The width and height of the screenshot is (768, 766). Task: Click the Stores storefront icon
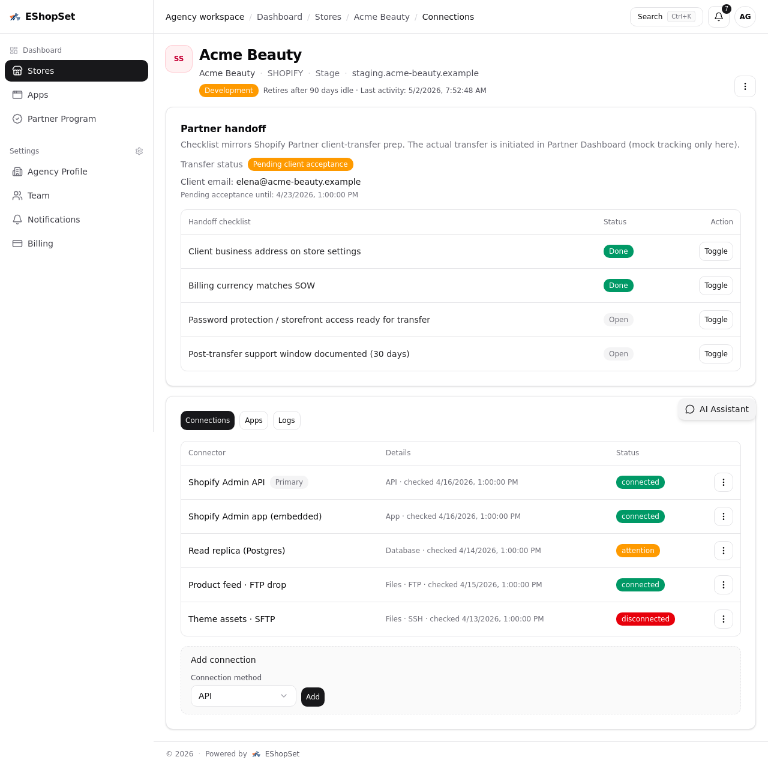coord(17,71)
